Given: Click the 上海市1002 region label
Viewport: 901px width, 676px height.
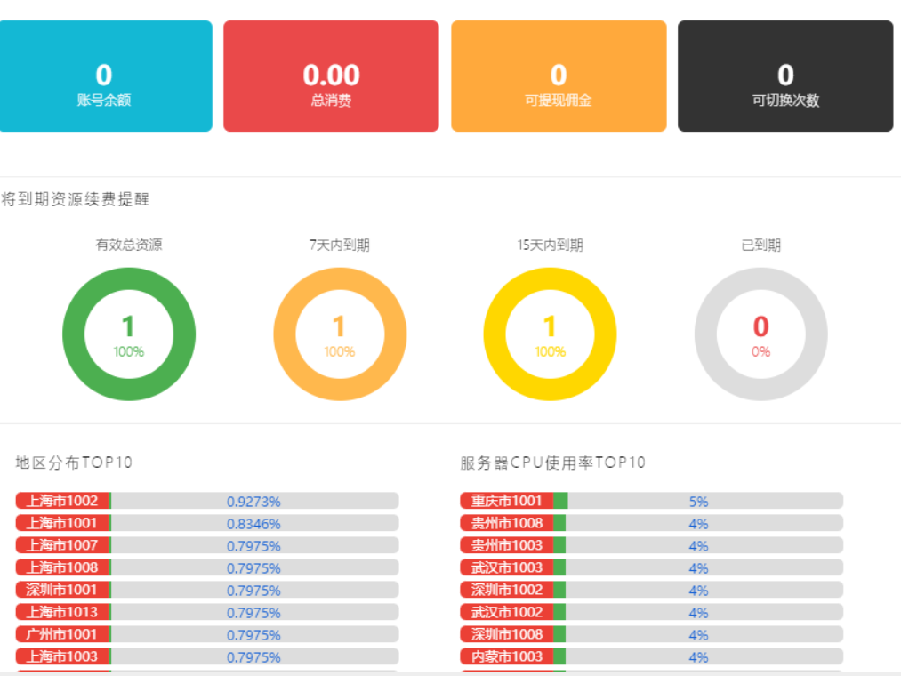Looking at the screenshot, I should coord(62,501).
